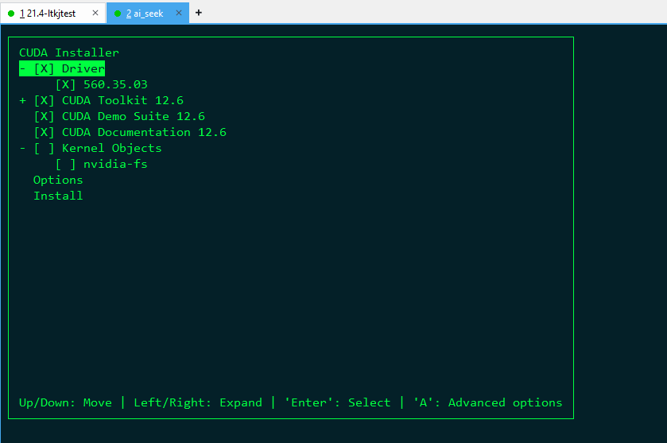The height and width of the screenshot is (443, 667).
Task: Click the CUDA Demo Suite 12.6 label
Action: point(134,116)
